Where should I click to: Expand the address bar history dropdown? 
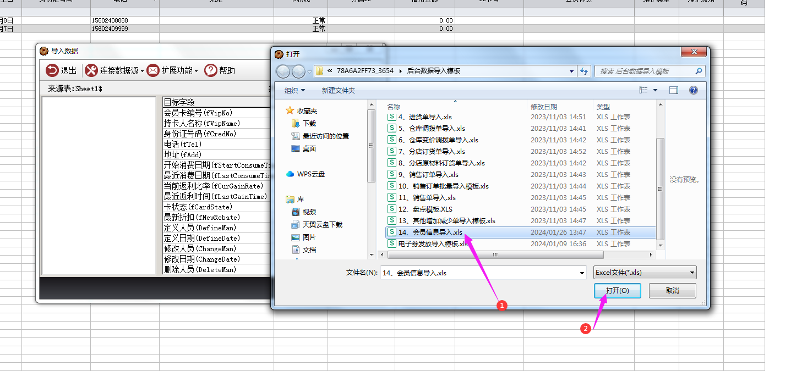[x=571, y=71]
